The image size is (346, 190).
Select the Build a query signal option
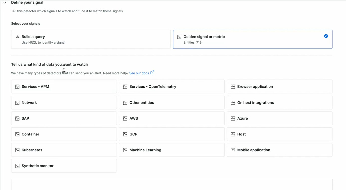tap(91, 39)
